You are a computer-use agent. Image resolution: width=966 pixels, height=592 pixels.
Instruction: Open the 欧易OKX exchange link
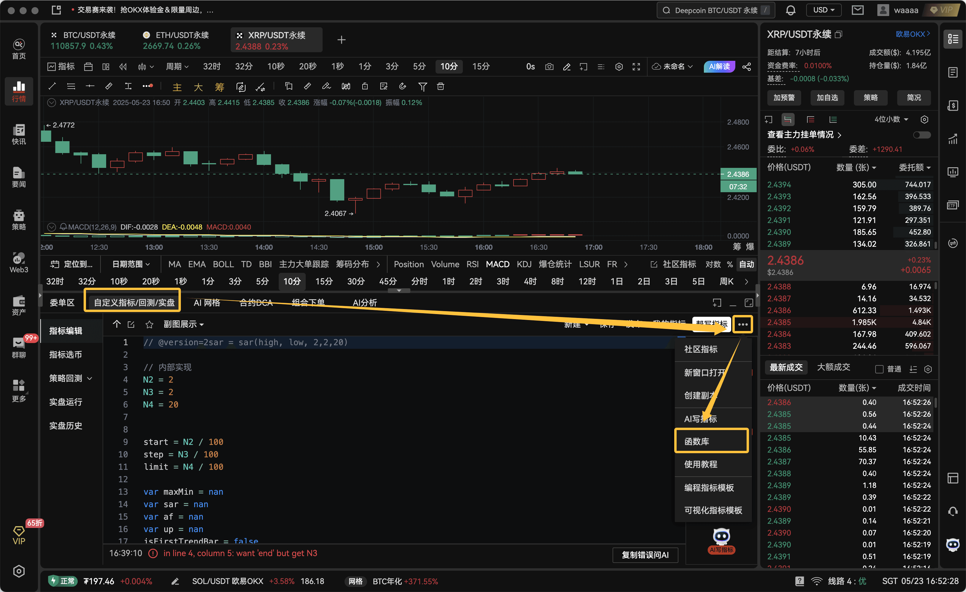(913, 34)
